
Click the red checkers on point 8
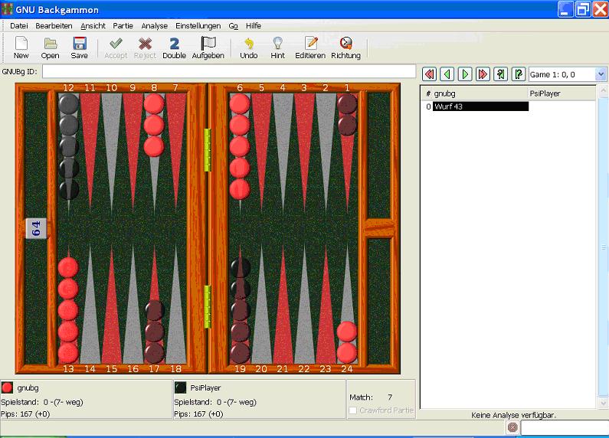click(154, 125)
